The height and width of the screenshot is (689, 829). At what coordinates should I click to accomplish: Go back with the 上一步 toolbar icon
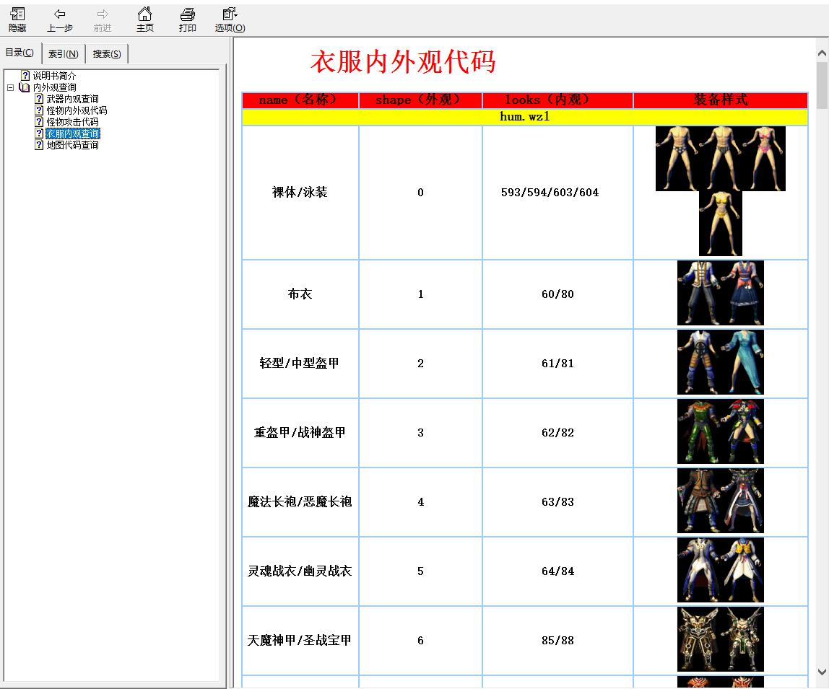coord(60,19)
